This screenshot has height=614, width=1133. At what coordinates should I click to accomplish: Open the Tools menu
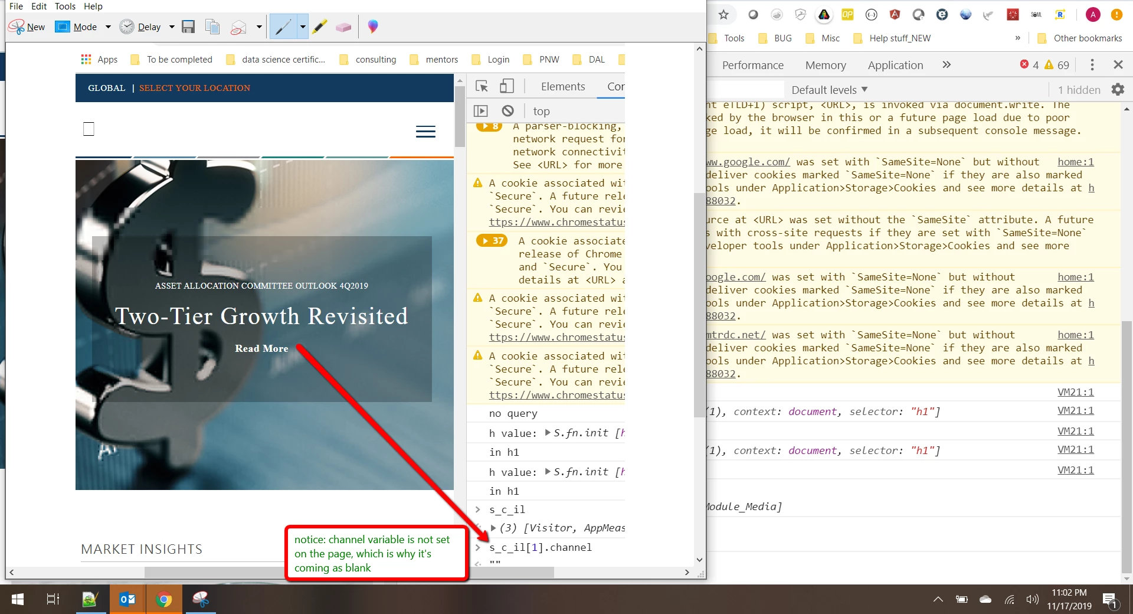pyautogui.click(x=65, y=6)
